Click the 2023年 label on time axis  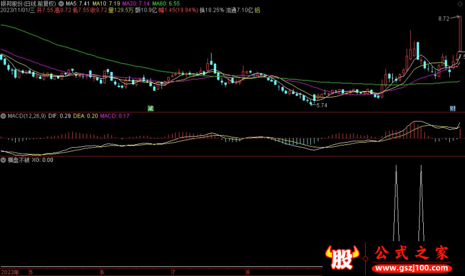(10, 272)
